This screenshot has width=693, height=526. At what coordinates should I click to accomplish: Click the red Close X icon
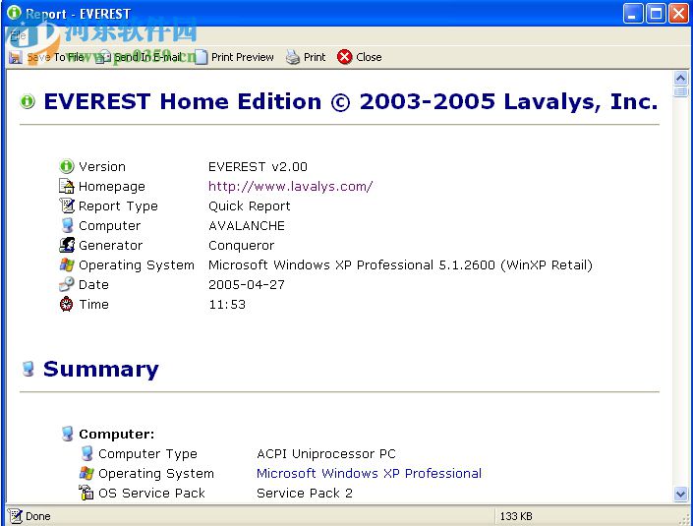click(x=345, y=57)
